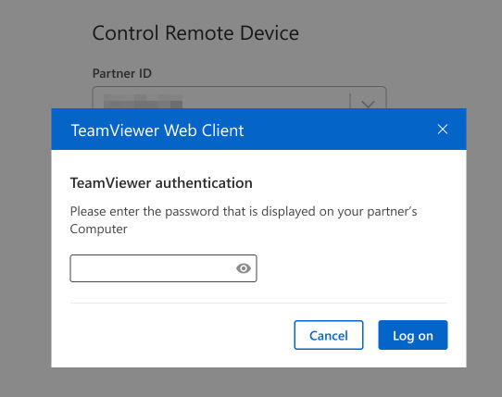Click the TeamViewer Web Client title bar
This screenshot has height=397, width=502.
click(x=258, y=130)
